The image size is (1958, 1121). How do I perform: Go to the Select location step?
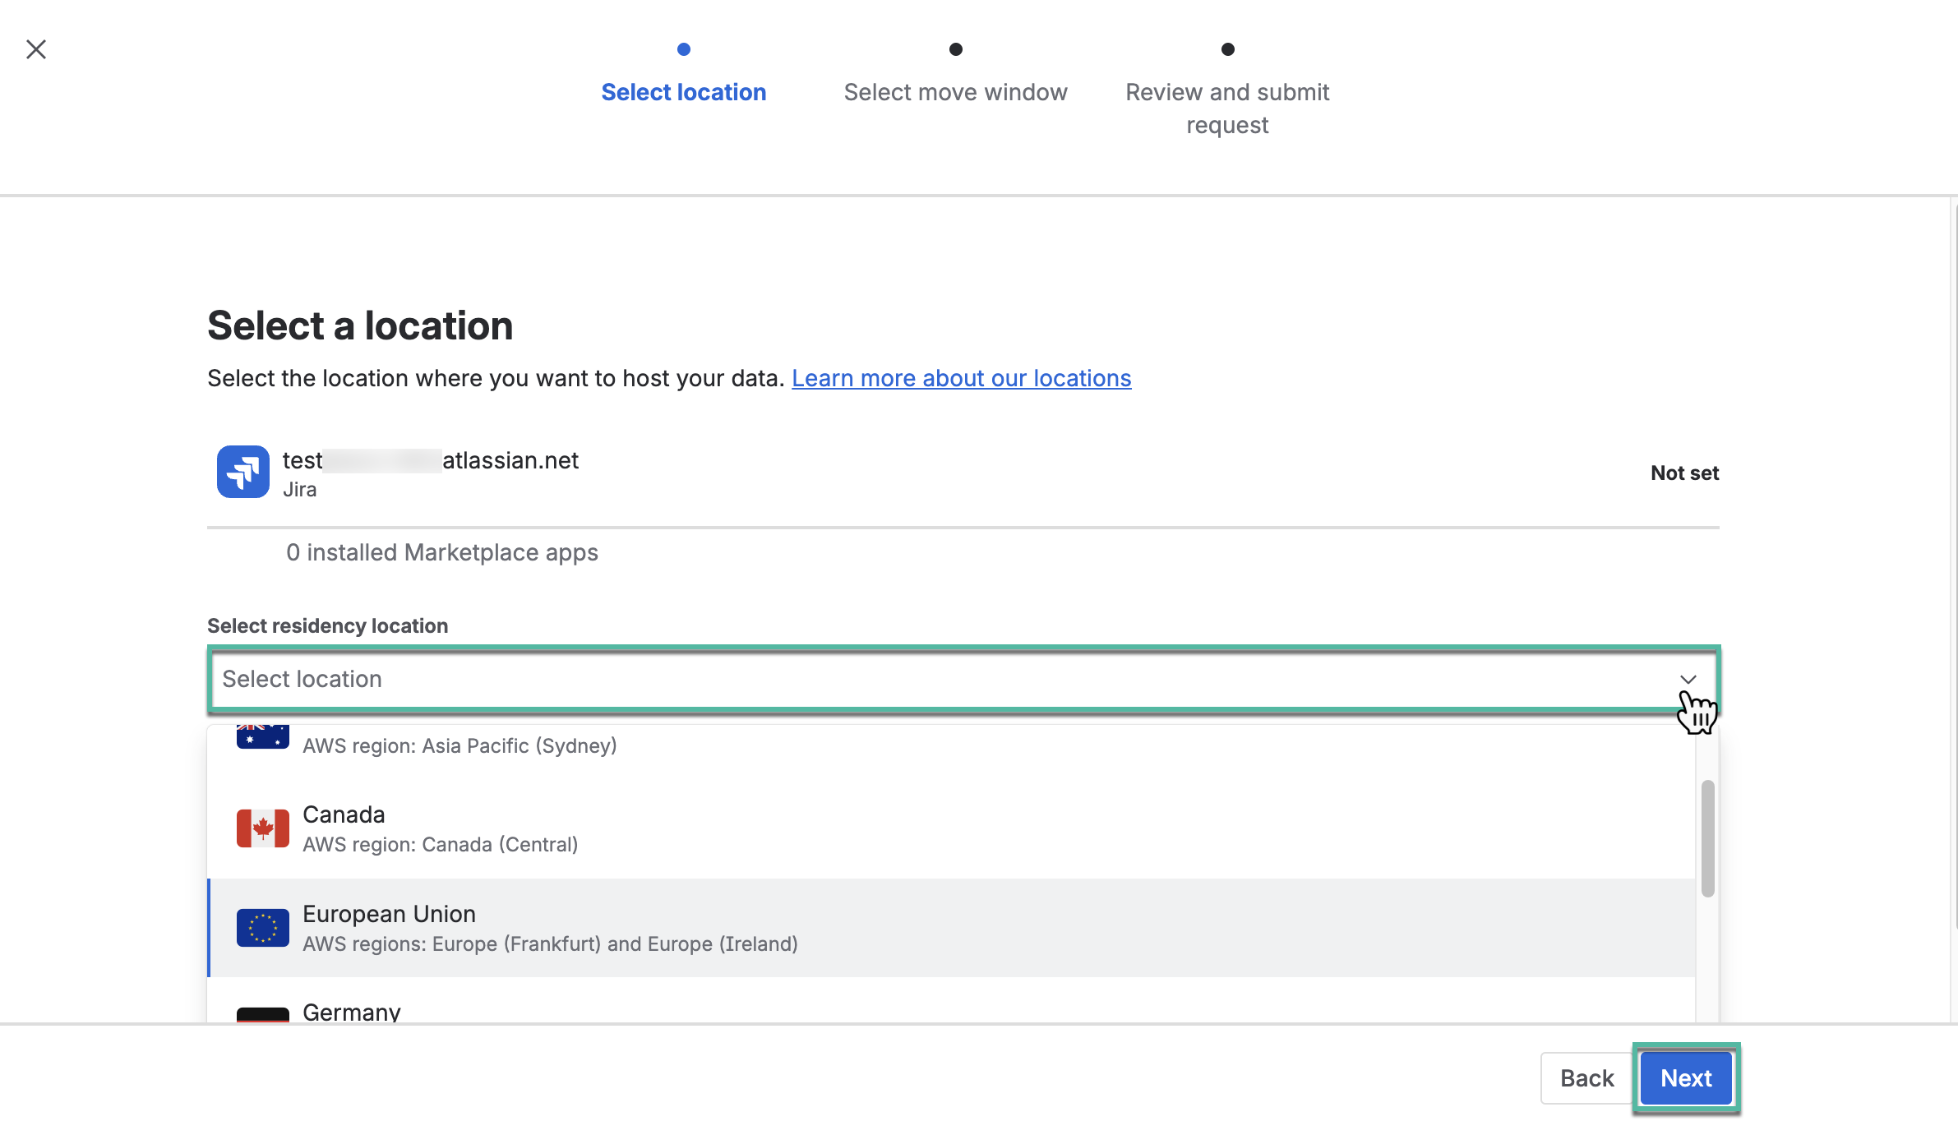click(x=683, y=92)
